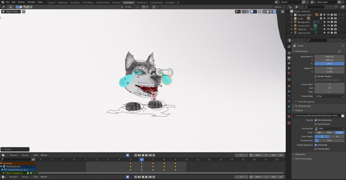Open Dimensions presets list icon

pos(339,51)
